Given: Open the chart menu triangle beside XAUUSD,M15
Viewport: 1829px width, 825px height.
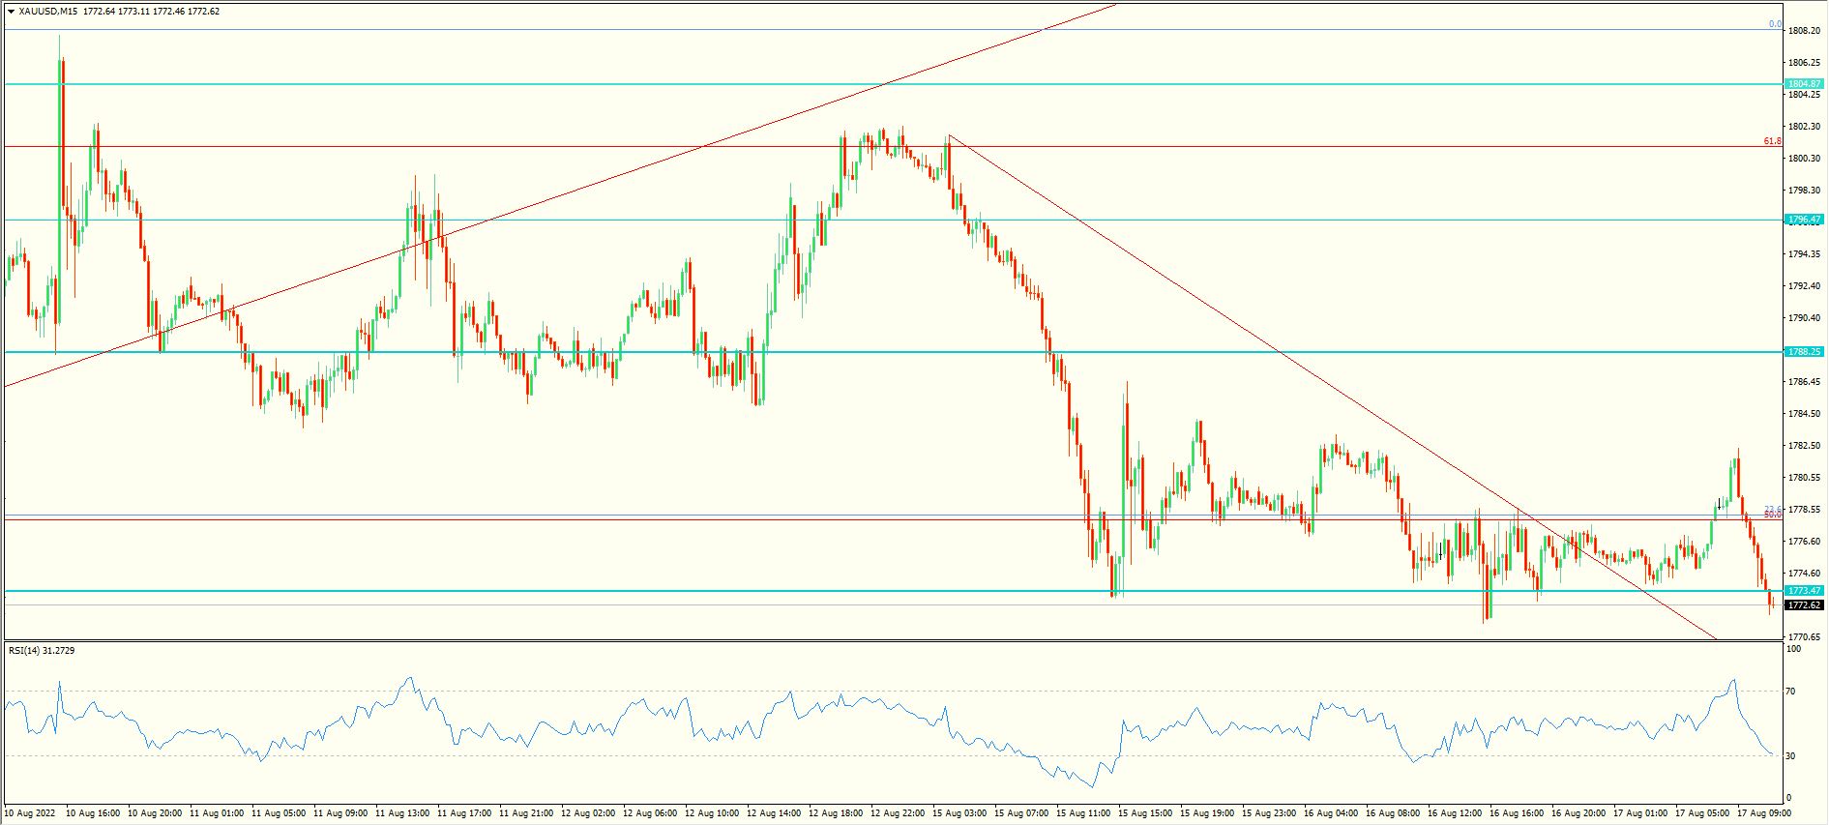Looking at the screenshot, I should 11,12.
